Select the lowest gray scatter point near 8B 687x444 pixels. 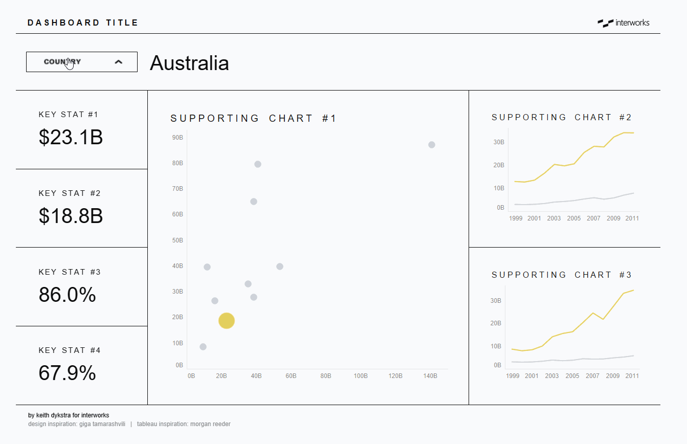(203, 347)
